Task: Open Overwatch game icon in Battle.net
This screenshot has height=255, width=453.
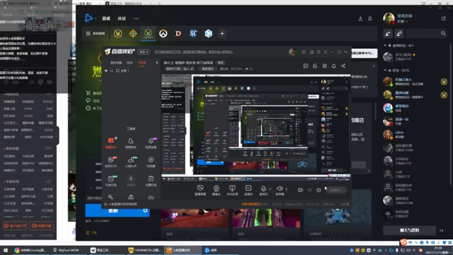Action: [163, 33]
